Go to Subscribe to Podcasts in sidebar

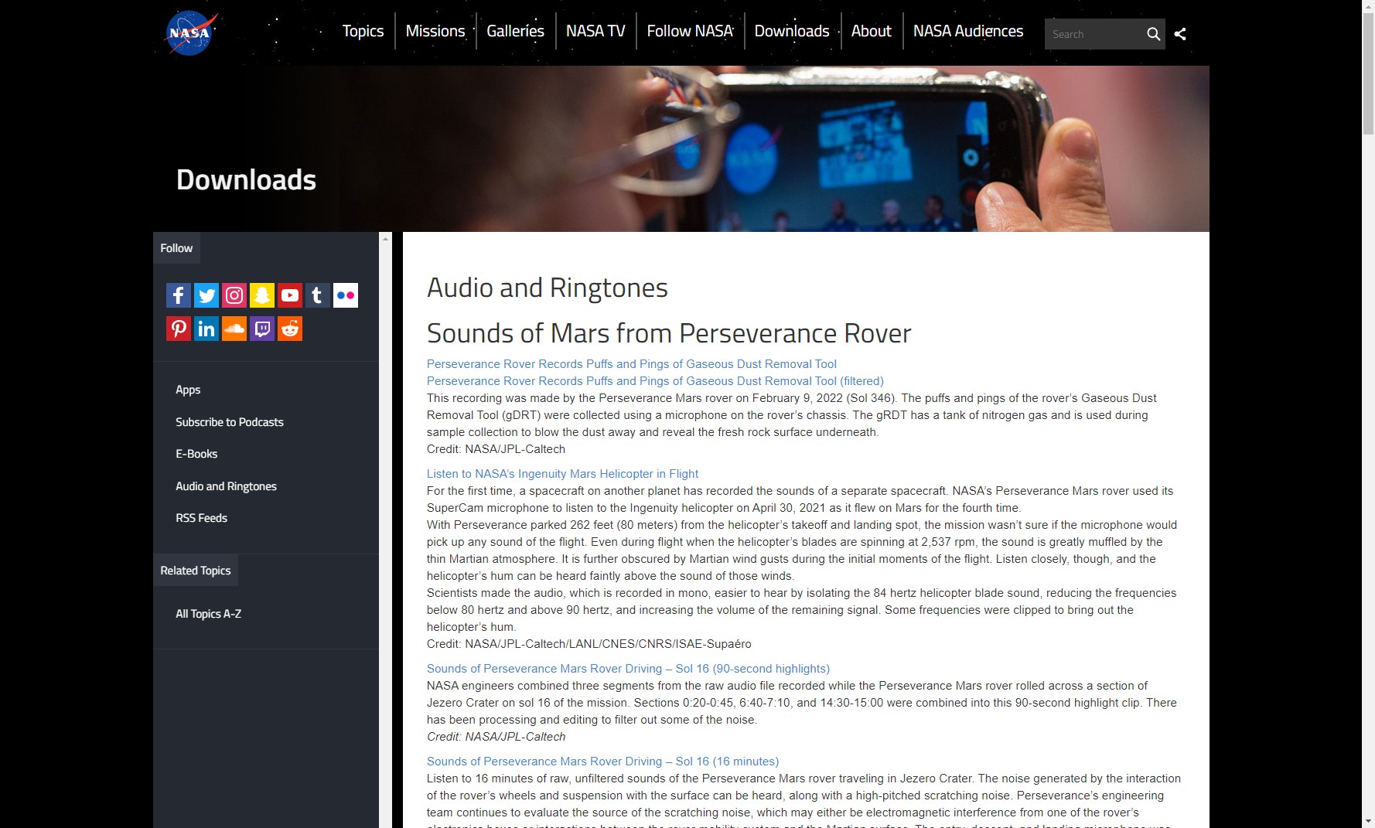(x=230, y=422)
